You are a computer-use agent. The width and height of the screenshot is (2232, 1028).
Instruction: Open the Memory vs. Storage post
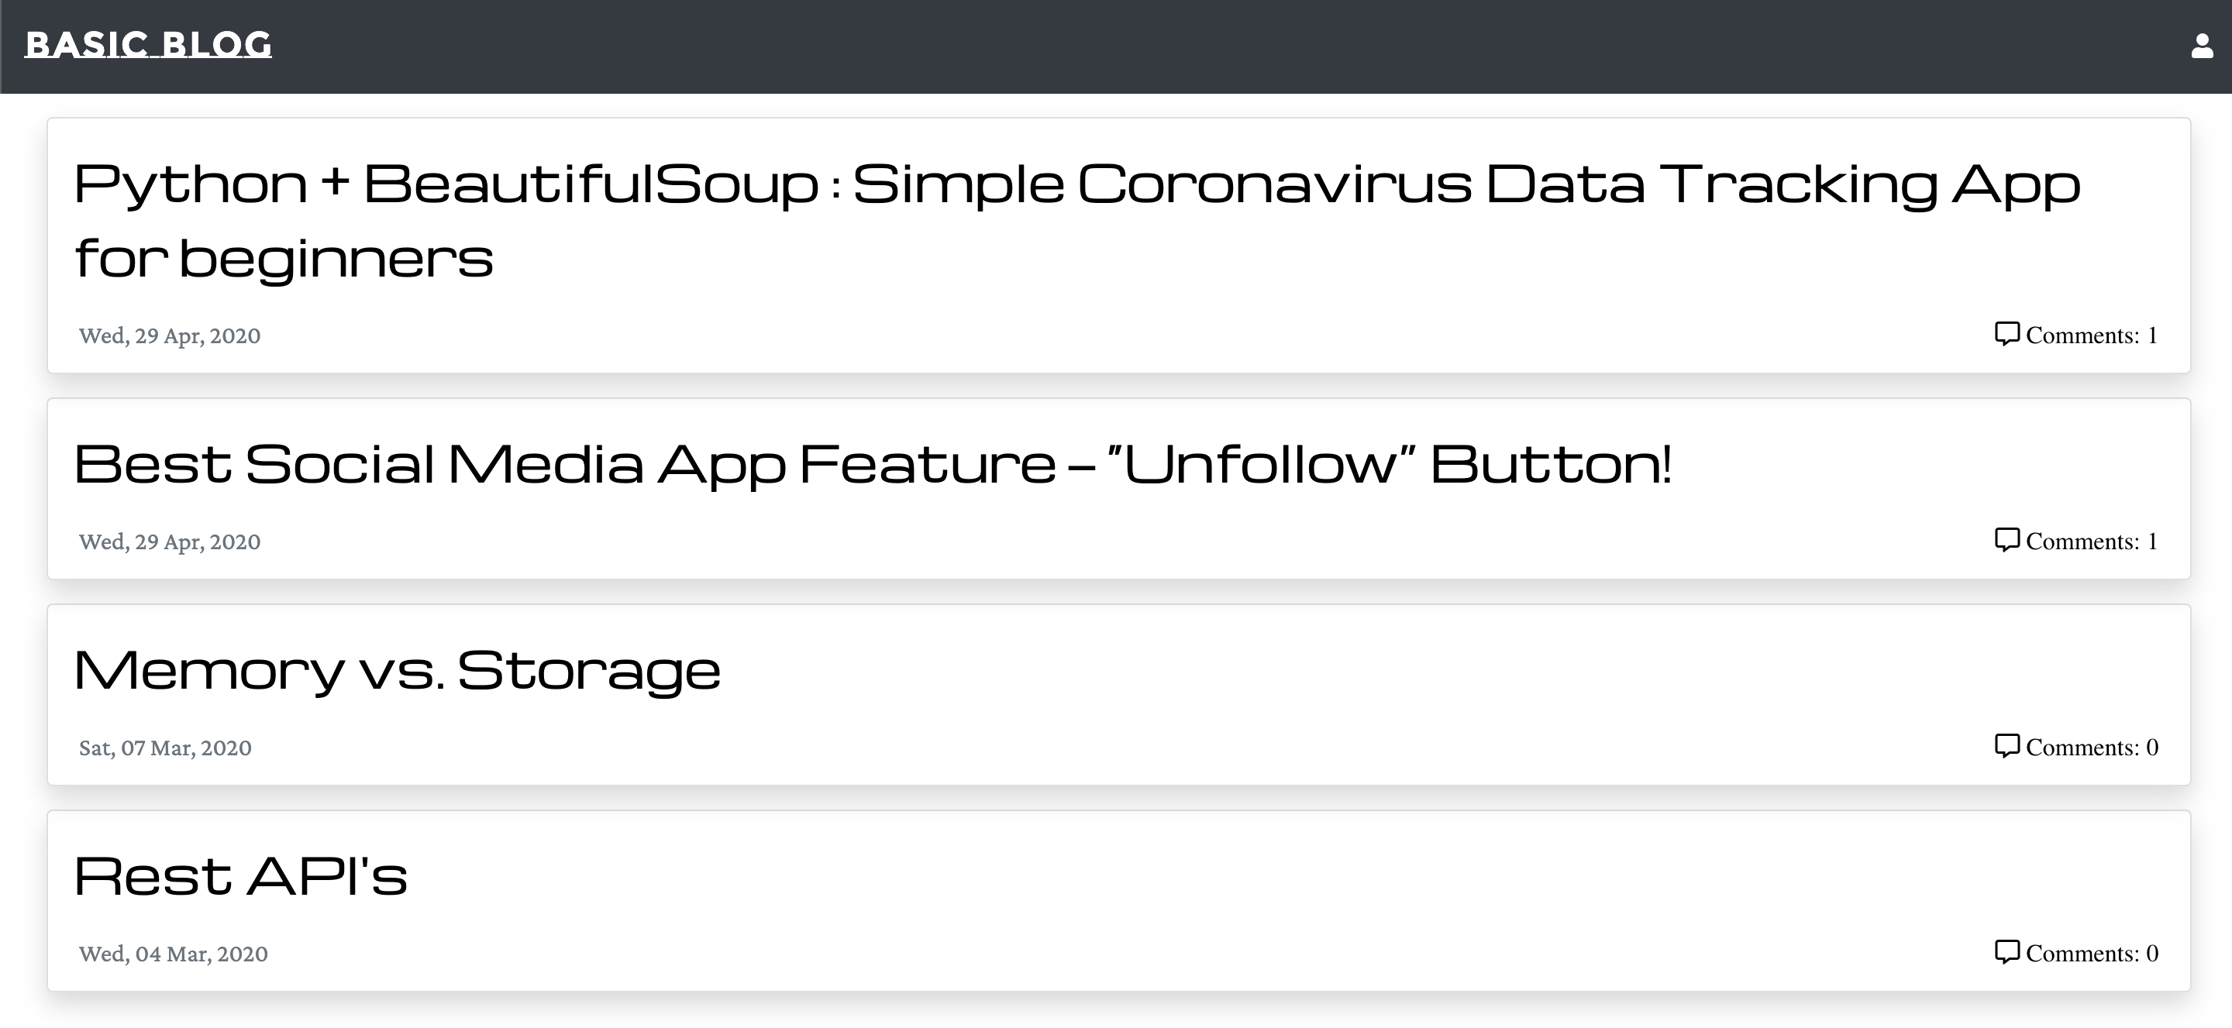tap(398, 671)
